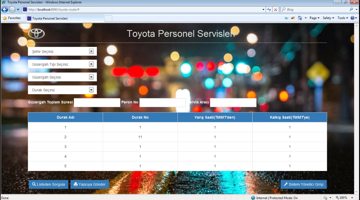
Task: Click Durak Adı cell 3
Action: pos(65,147)
